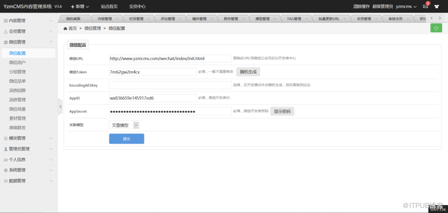Image resolution: width=448 pixels, height=213 pixels.
Task: Click 微信管理 in the breadcrumb
Action: click(x=93, y=28)
